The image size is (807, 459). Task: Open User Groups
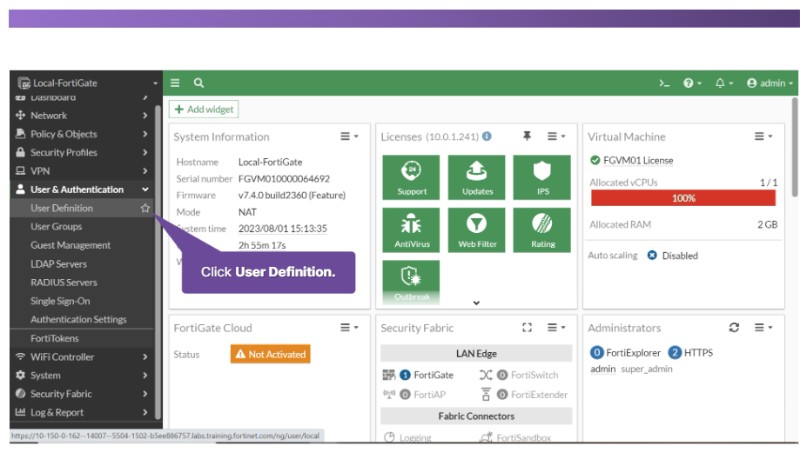(56, 226)
